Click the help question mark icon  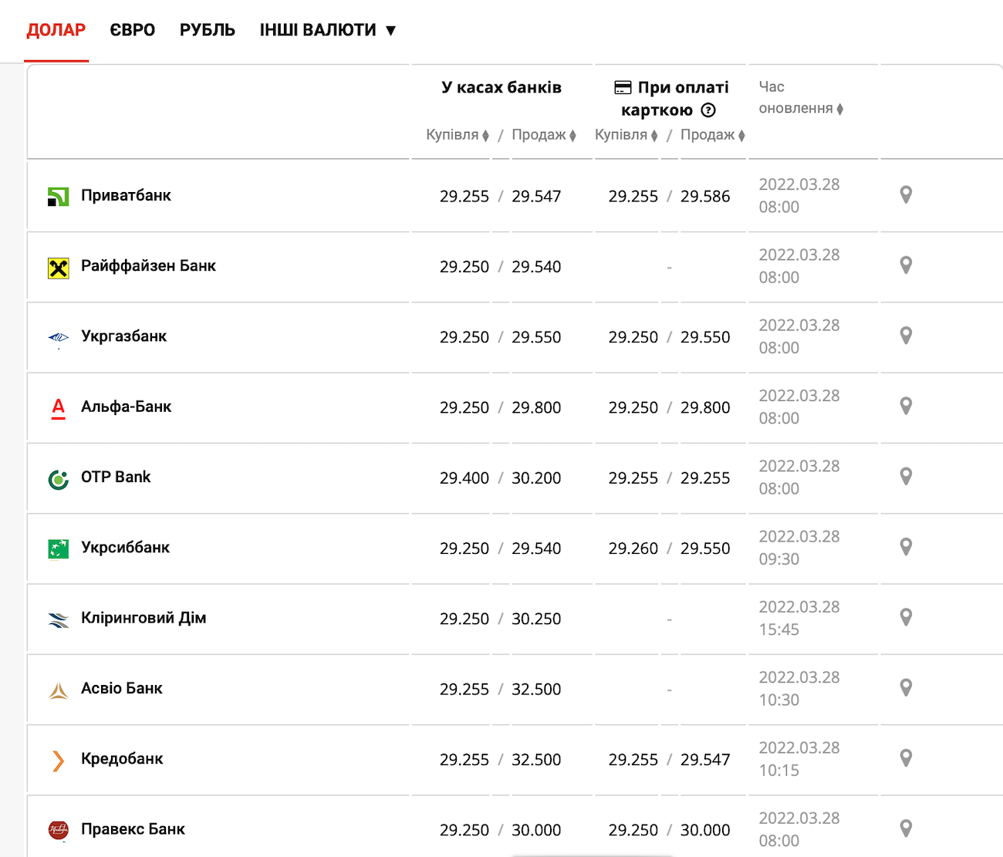[708, 110]
